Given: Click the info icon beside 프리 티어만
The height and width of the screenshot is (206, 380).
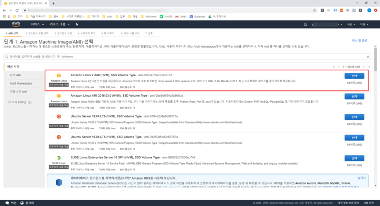Looking at the screenshot, I should [x=30, y=102].
